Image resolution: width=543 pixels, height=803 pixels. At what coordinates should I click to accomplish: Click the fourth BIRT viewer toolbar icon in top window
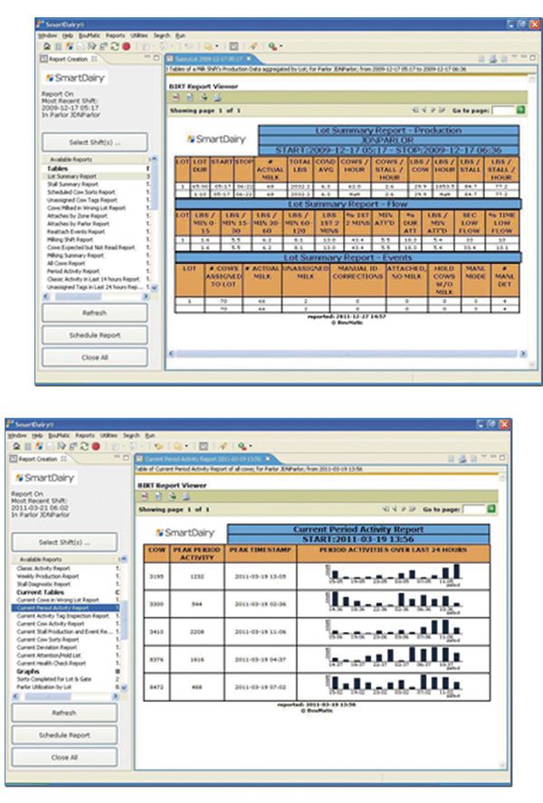(217, 98)
